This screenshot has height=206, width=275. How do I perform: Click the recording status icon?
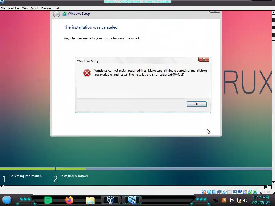point(240,192)
